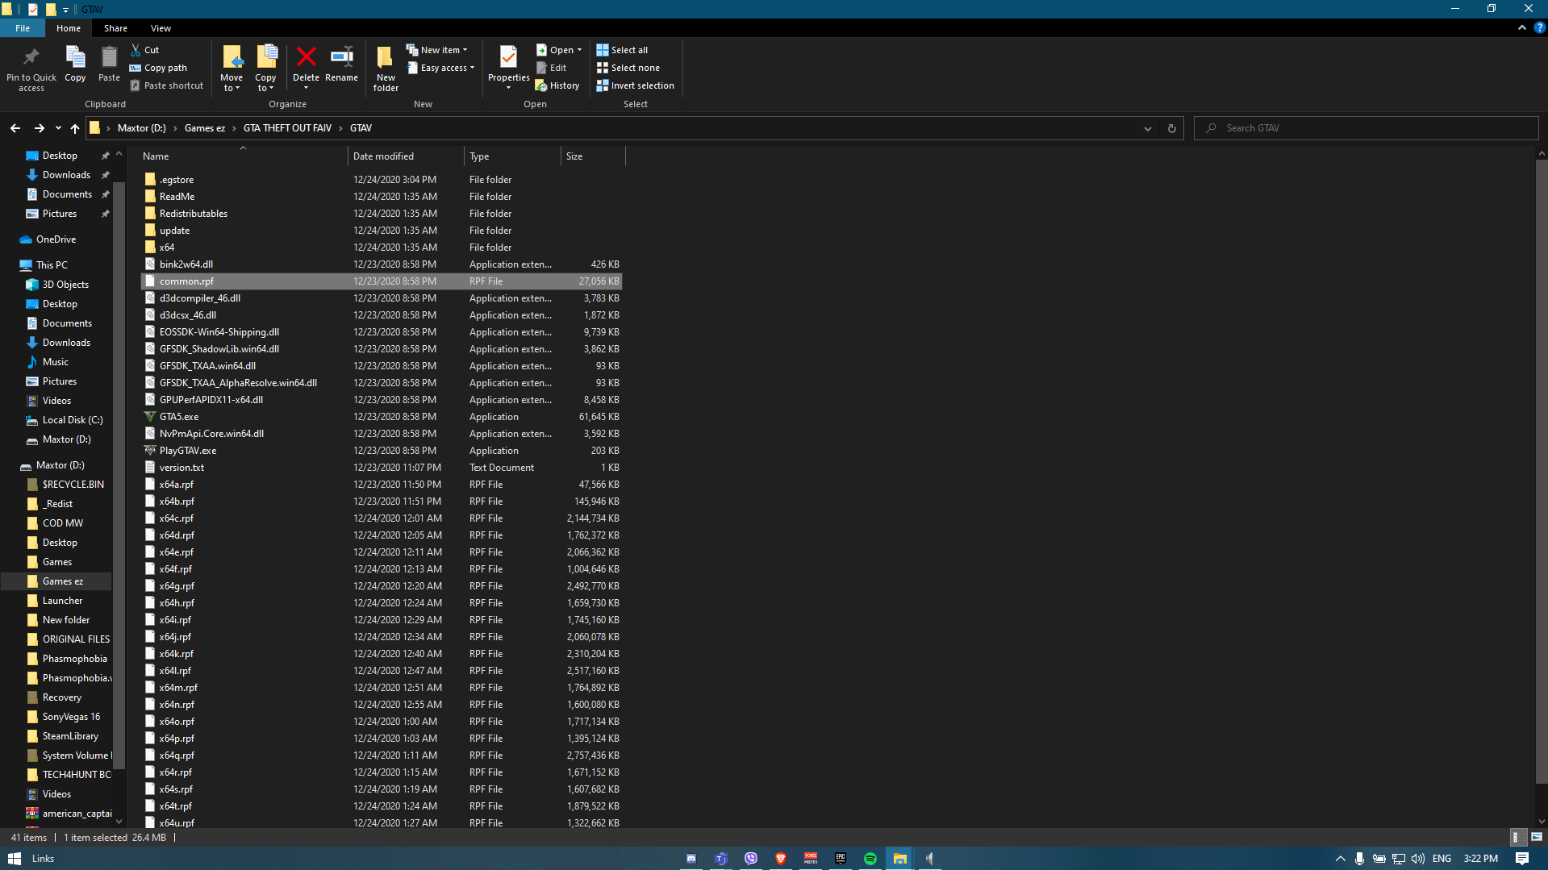
Task: Click the Rename icon
Action: click(342, 57)
